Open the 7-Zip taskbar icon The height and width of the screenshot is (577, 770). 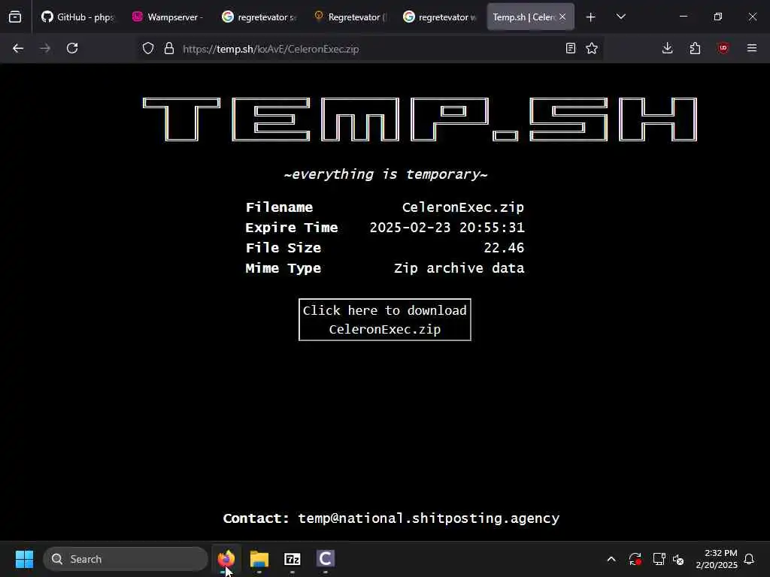(x=293, y=559)
